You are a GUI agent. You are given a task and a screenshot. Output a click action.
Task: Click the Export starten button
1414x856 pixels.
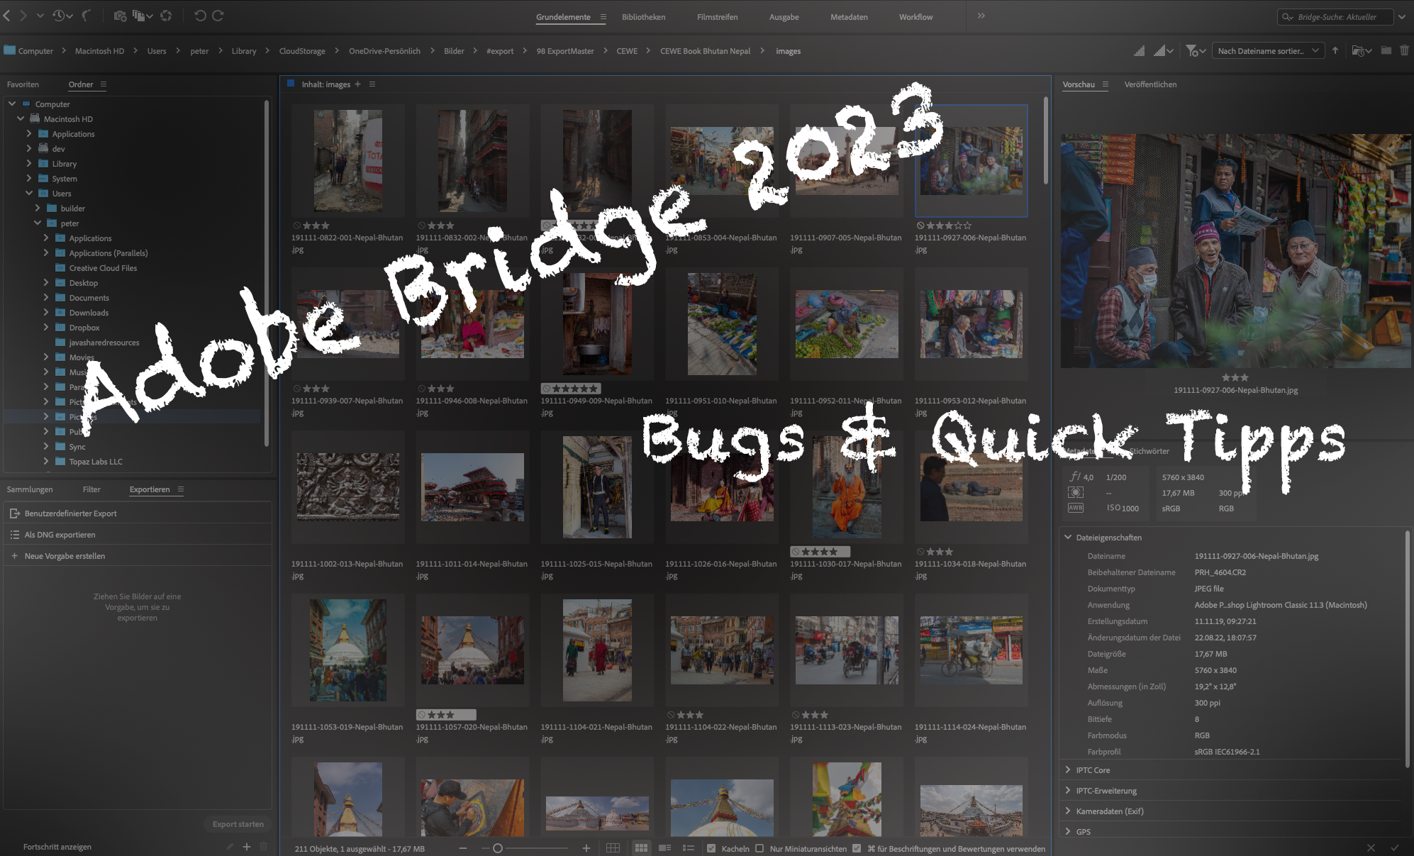point(238,824)
